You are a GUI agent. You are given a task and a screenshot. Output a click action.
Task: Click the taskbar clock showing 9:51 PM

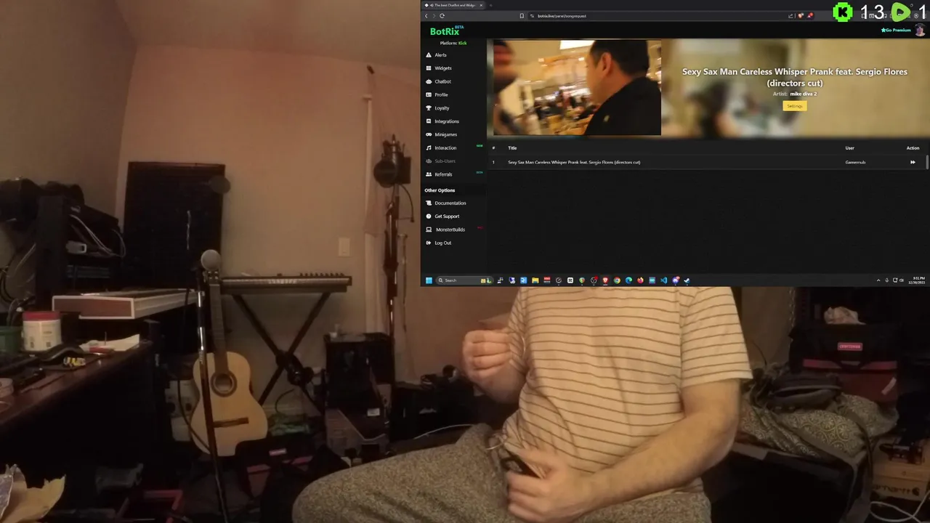coord(918,280)
